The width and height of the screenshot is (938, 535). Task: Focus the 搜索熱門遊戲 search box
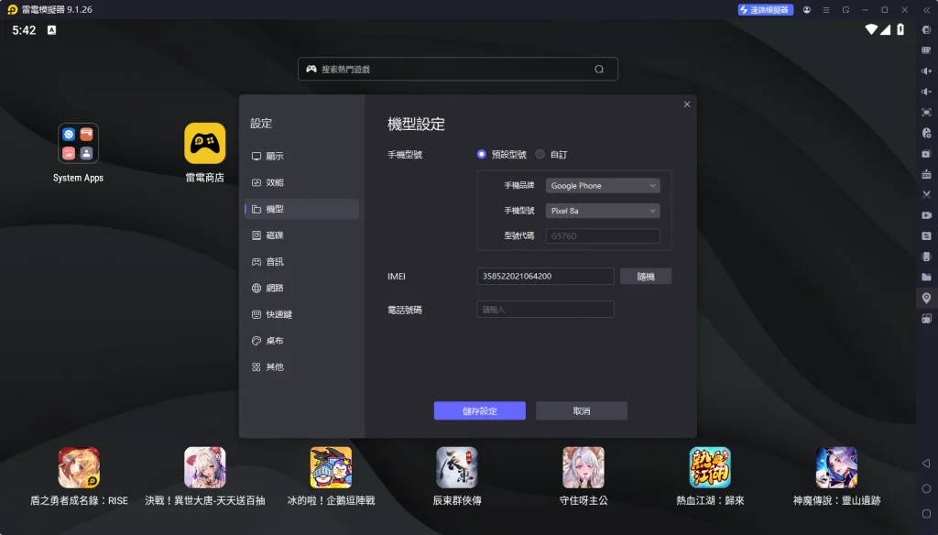pyautogui.click(x=458, y=69)
